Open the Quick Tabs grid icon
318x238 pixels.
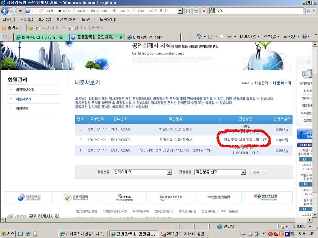[4, 37]
